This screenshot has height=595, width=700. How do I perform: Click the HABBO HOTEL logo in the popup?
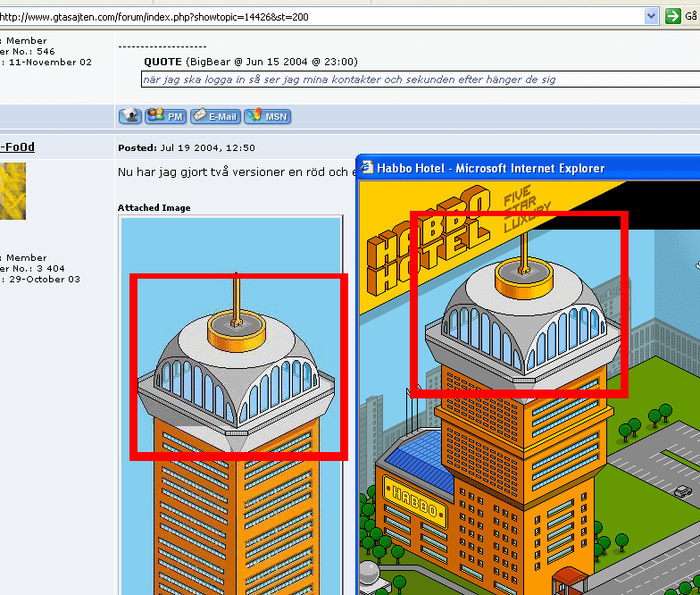[429, 241]
